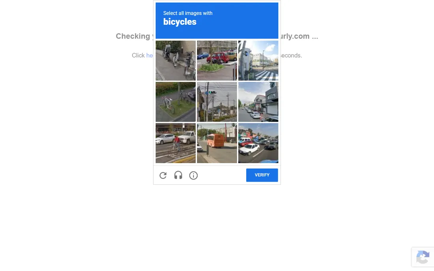The width and height of the screenshot is (434, 271).
Task: Select tile with parked bicycles on sidewalk
Action: pyautogui.click(x=176, y=61)
